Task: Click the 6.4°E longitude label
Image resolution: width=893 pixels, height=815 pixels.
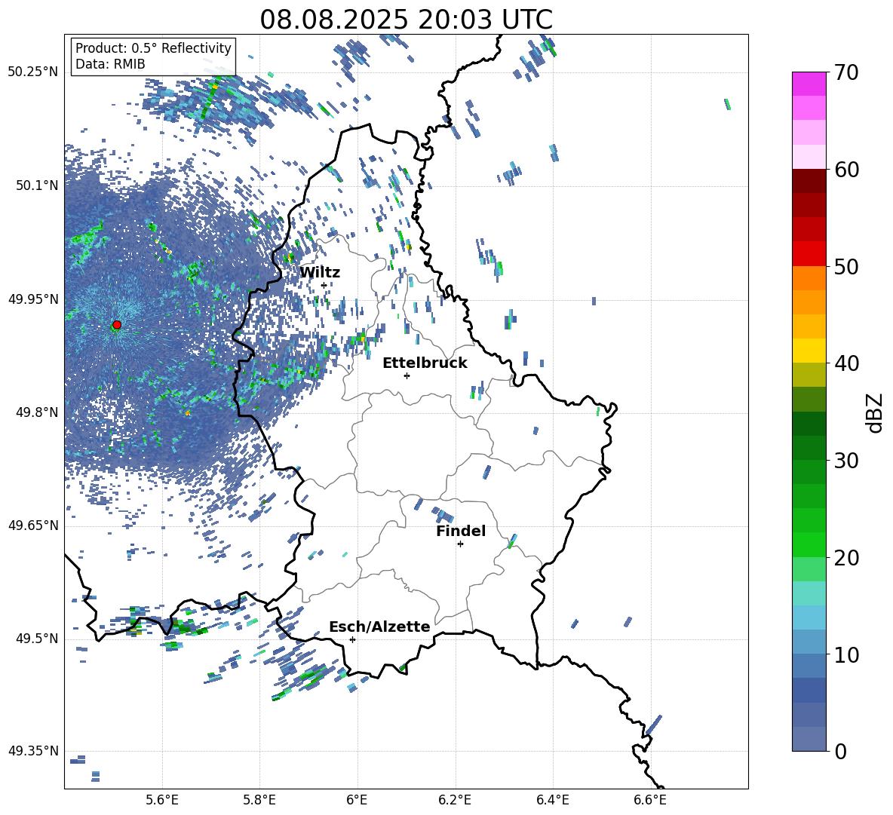Action: click(x=552, y=800)
